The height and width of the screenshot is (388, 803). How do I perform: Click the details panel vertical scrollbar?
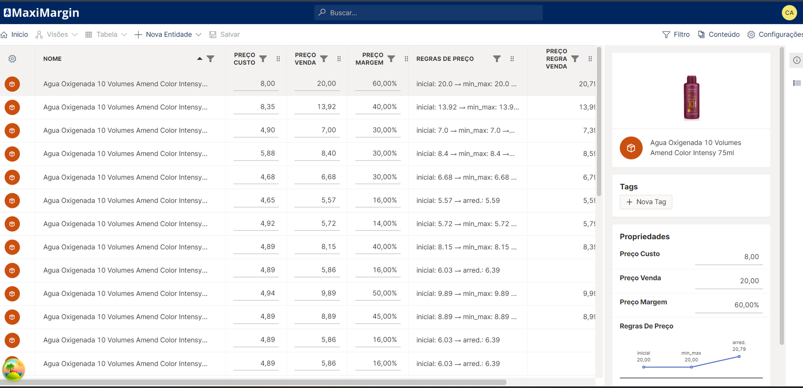(x=781, y=195)
